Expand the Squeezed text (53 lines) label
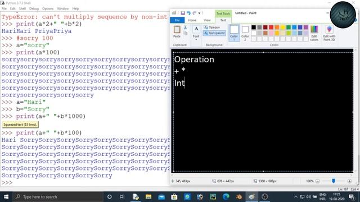 pos(20,125)
